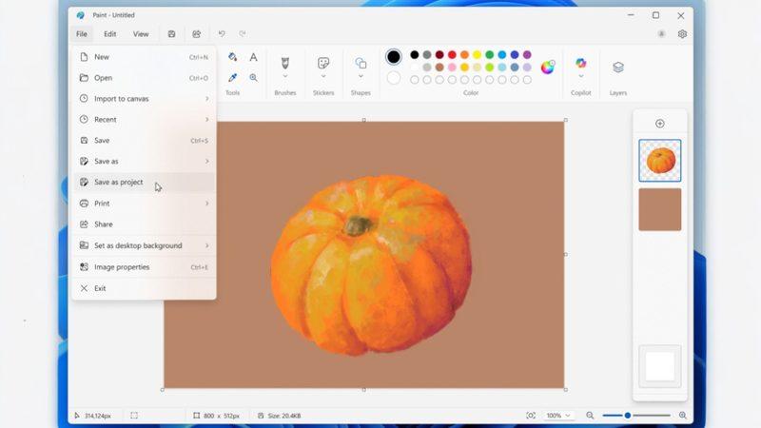Open the File menu
Image resolution: width=761 pixels, height=428 pixels.
click(82, 34)
